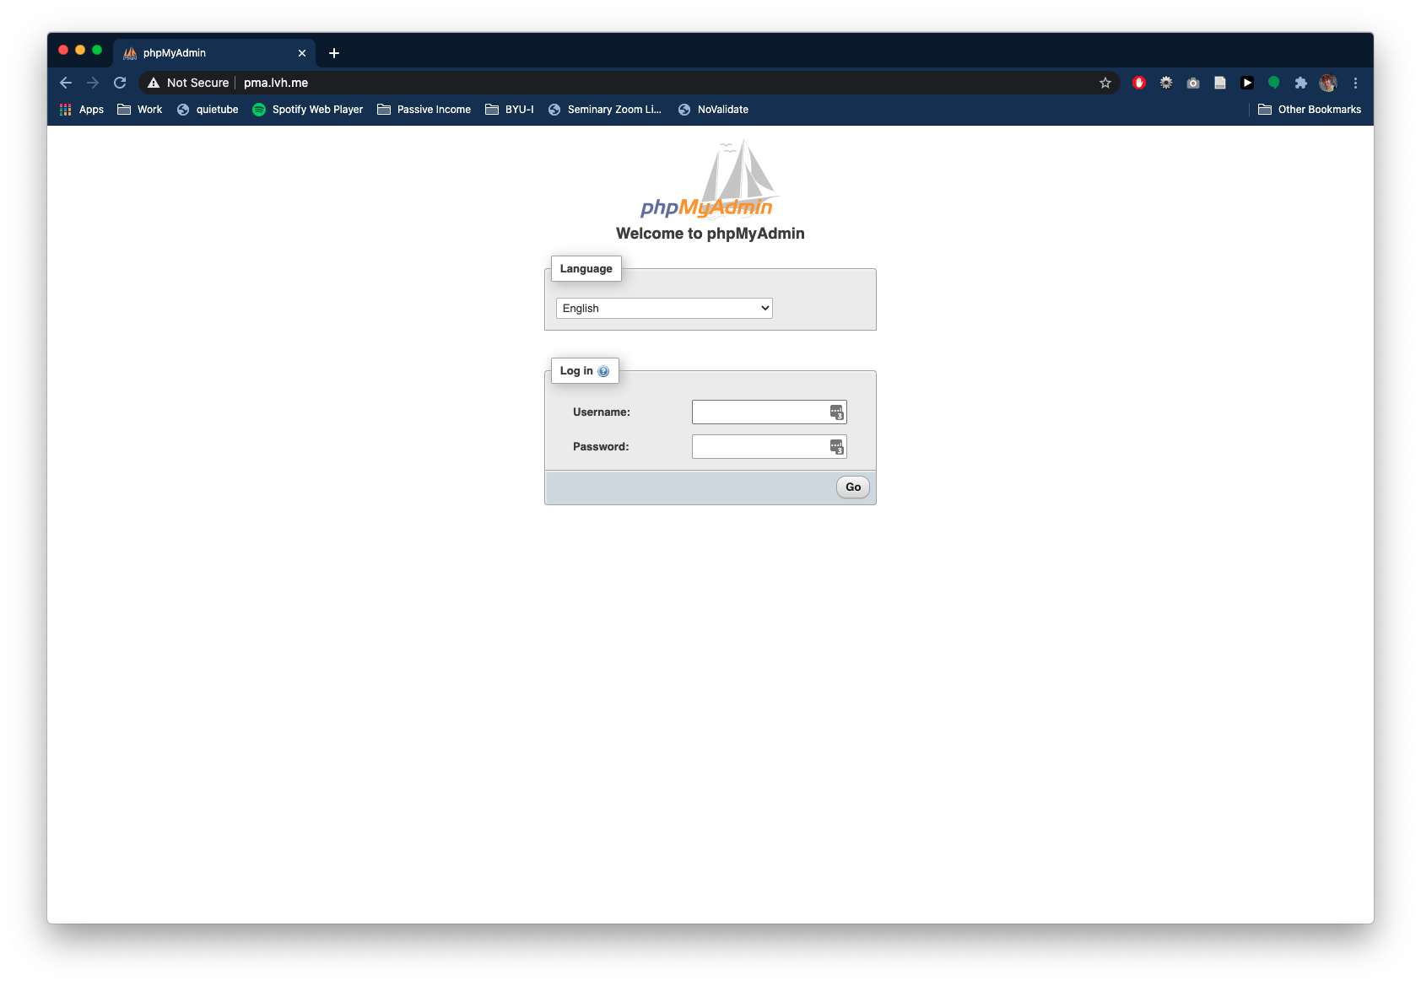Click the Language legend label

[586, 269]
